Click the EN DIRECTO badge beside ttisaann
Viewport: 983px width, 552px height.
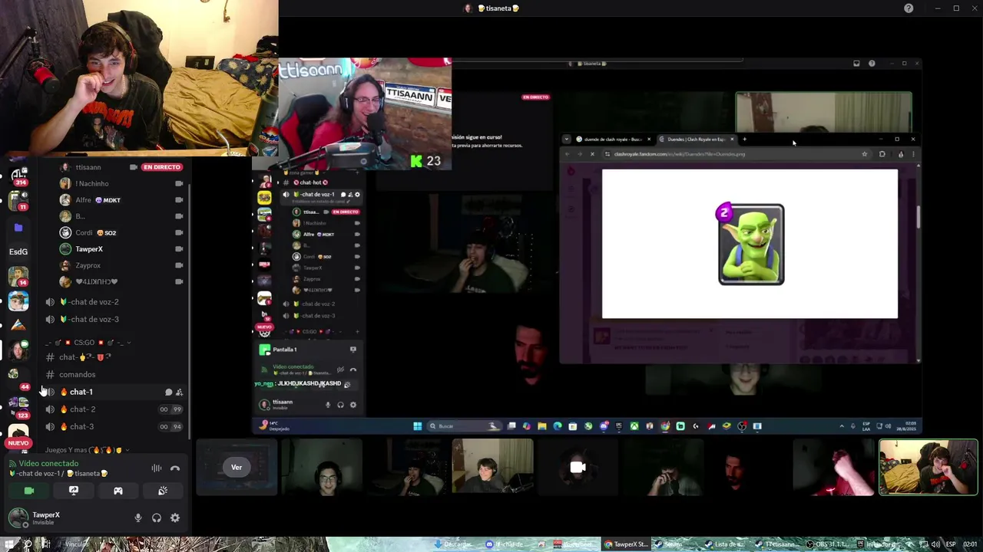(x=161, y=167)
